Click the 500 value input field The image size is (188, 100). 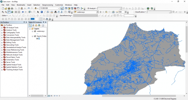pyautogui.click(x=122, y=12)
